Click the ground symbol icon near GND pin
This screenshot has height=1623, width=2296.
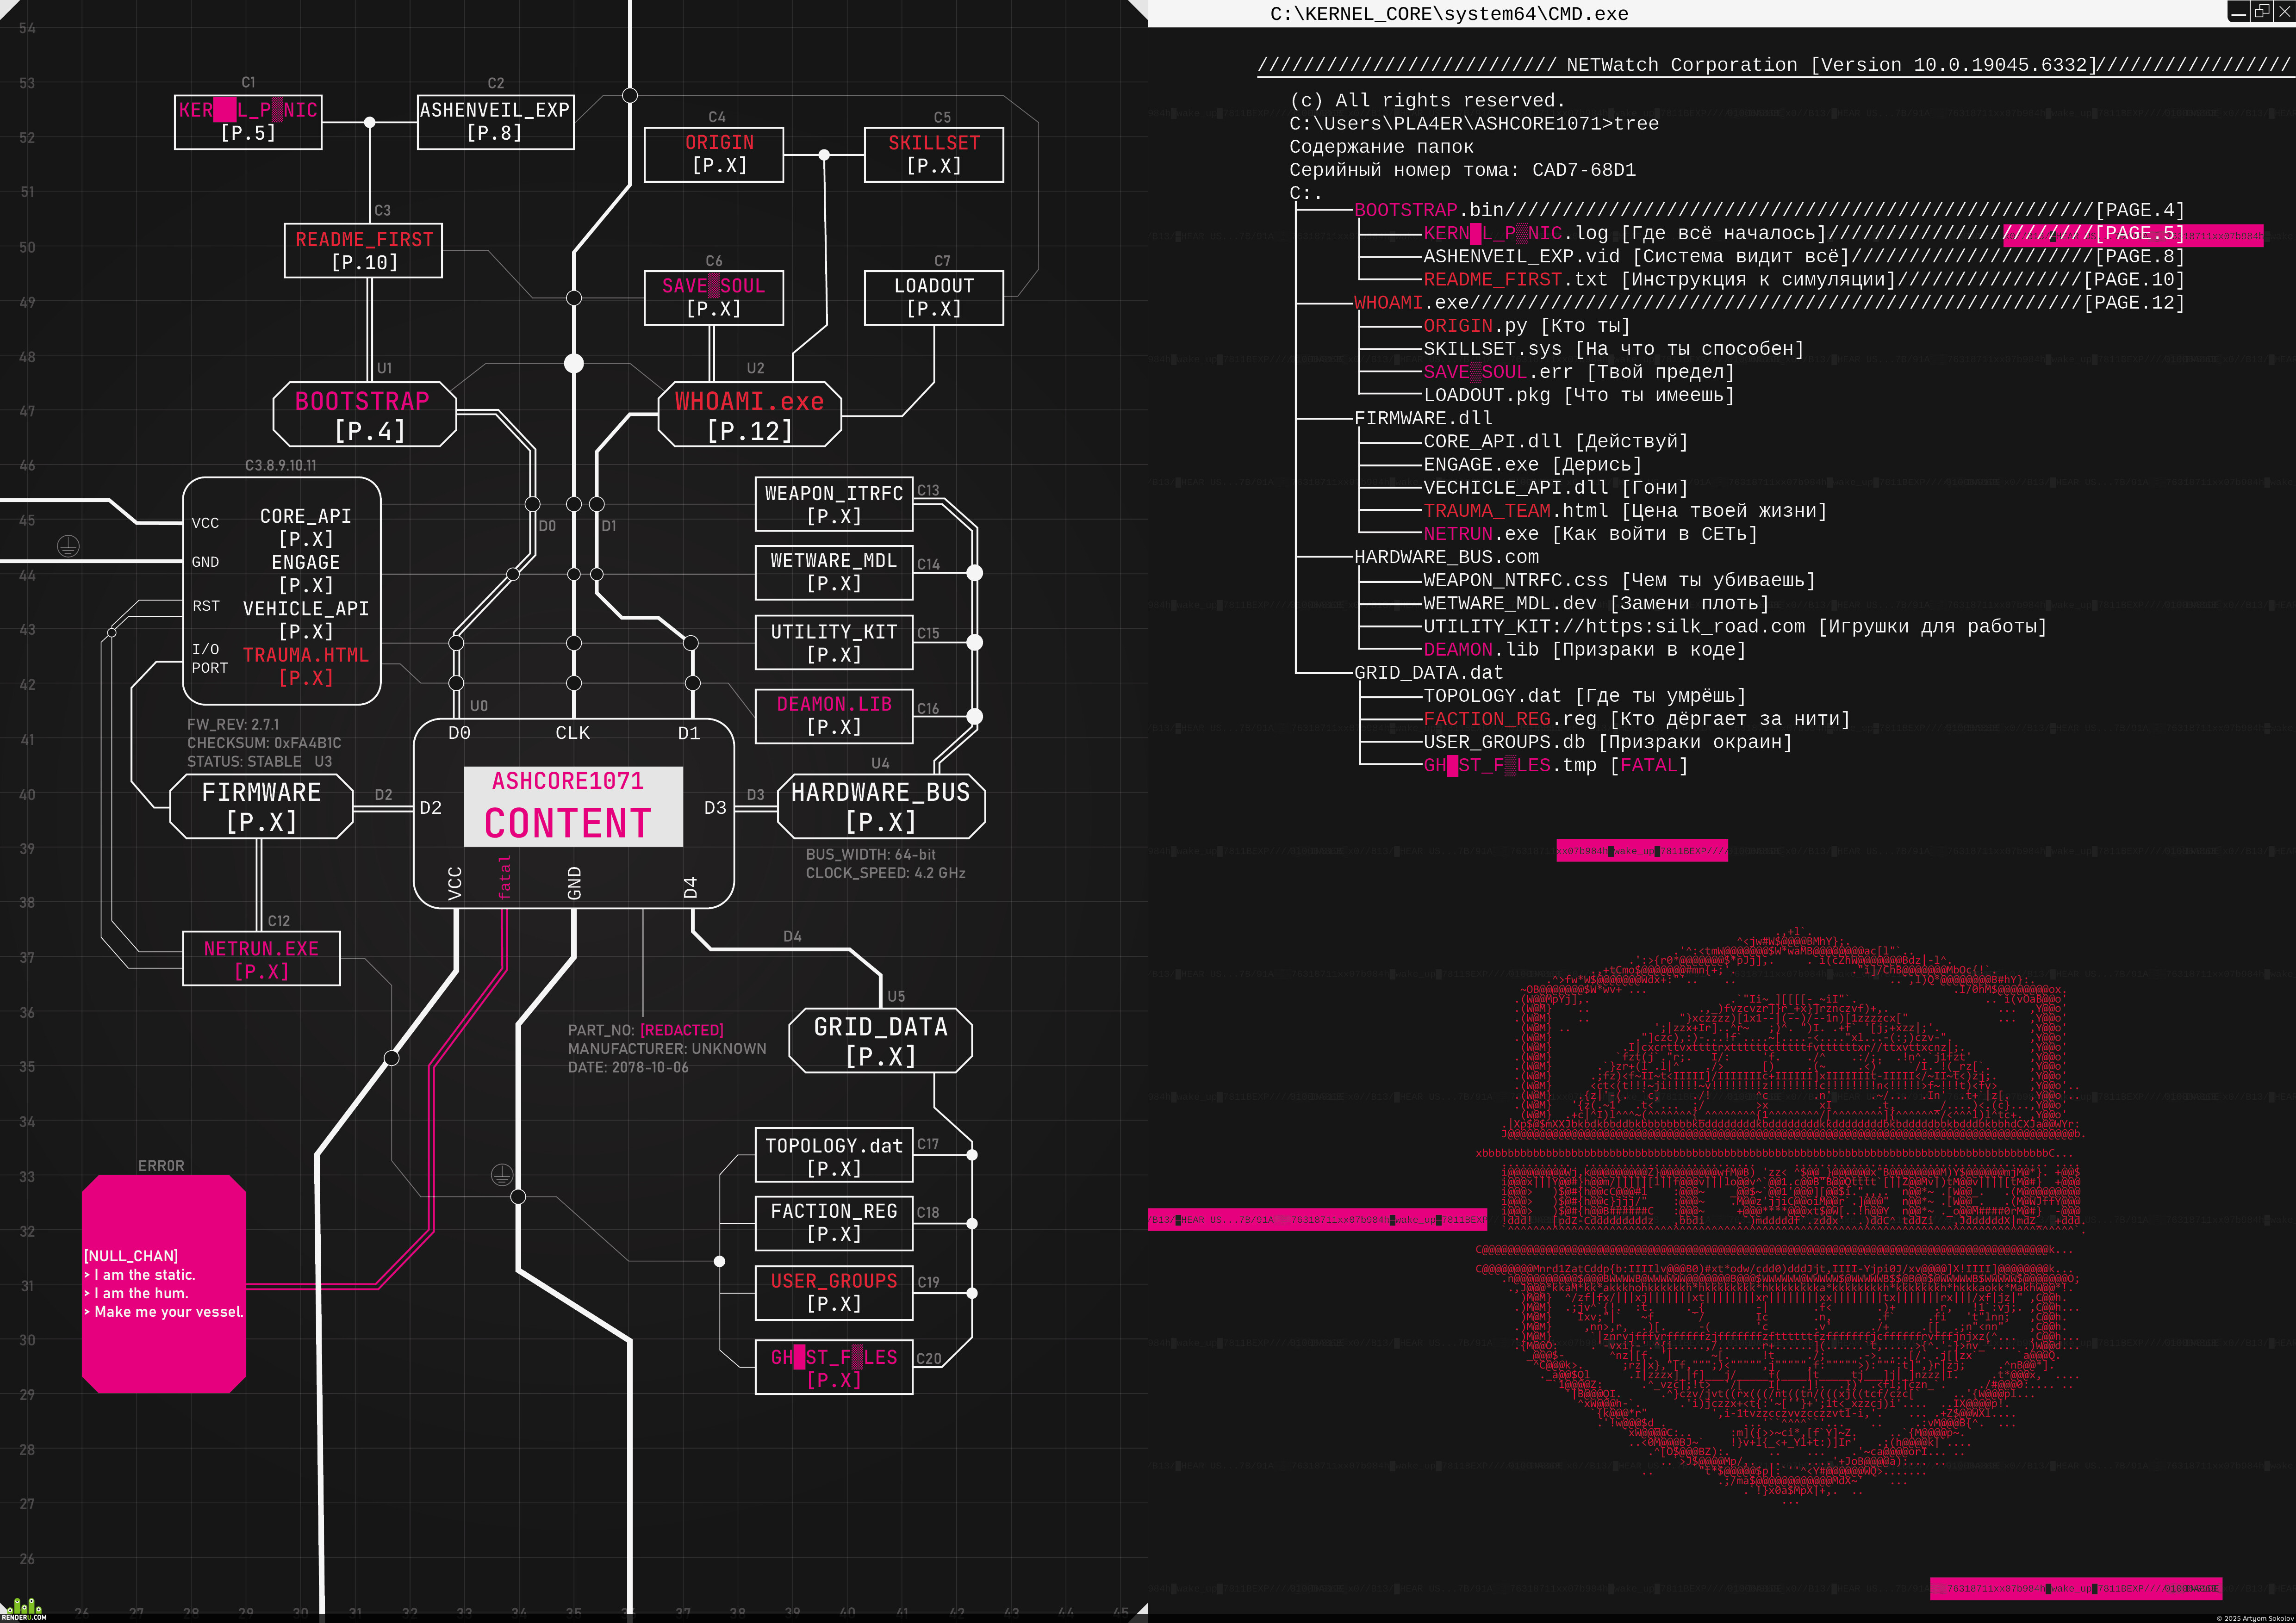tap(68, 545)
